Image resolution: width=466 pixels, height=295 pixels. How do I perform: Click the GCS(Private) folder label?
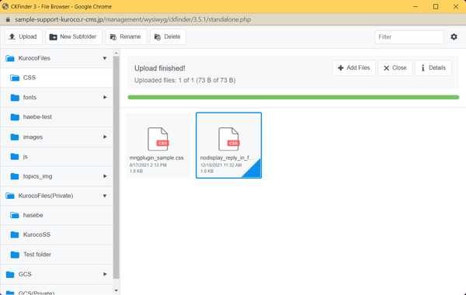pyautogui.click(x=37, y=293)
